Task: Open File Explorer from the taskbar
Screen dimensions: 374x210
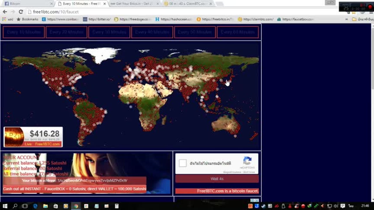Action: [x=45, y=206]
